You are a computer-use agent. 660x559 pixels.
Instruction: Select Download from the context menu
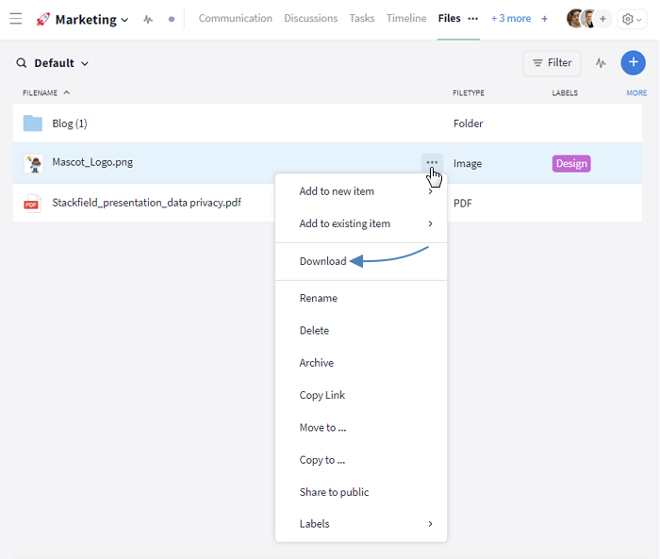tap(322, 261)
